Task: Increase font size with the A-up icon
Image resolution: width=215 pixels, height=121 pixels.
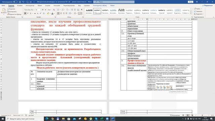Action: click(43, 10)
